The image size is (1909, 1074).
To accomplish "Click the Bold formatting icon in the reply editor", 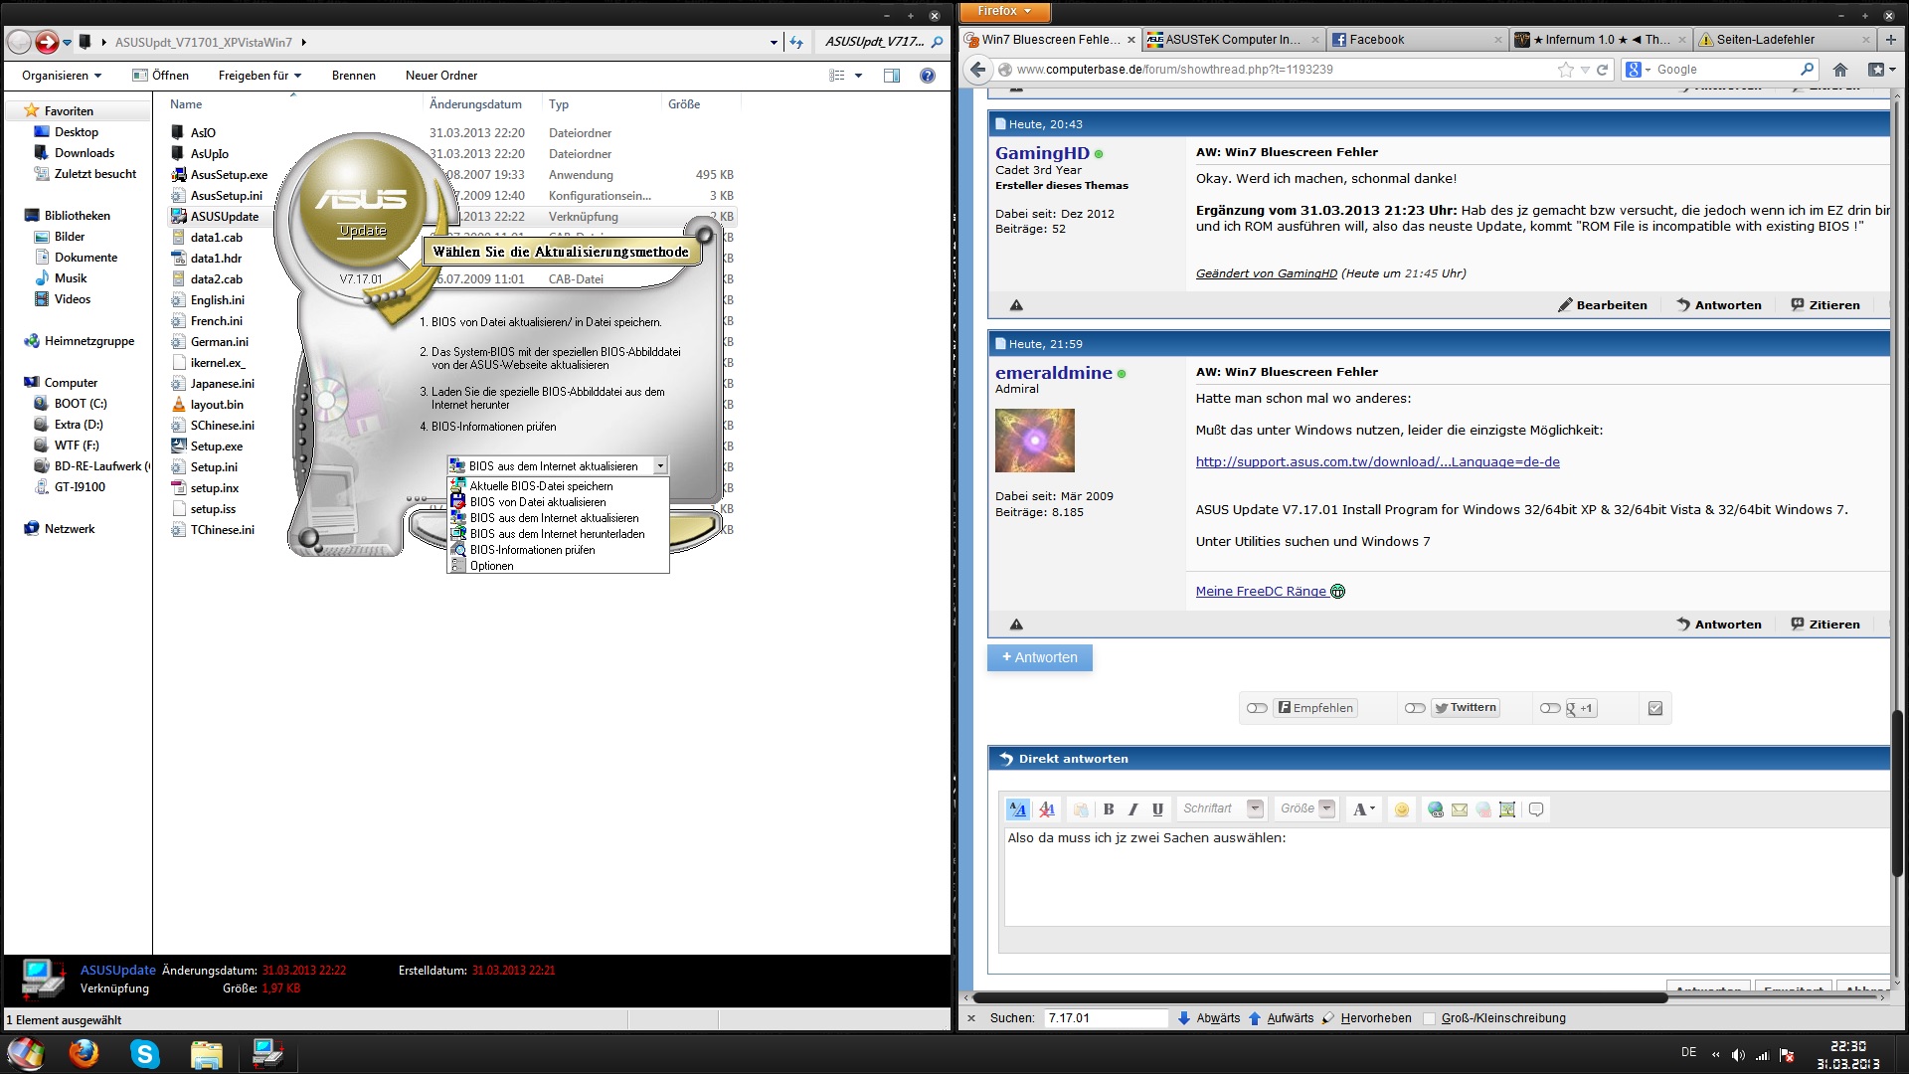I will 1109,809.
